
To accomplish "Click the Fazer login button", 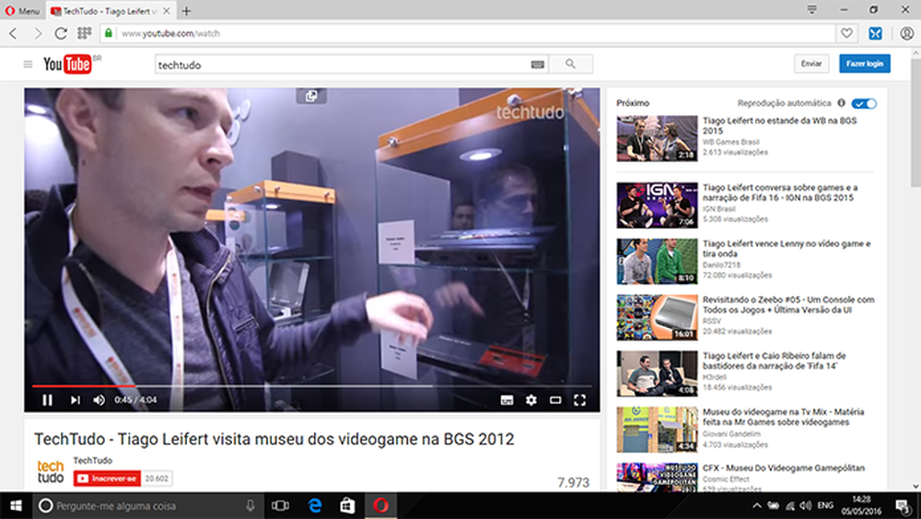I will pyautogui.click(x=865, y=64).
